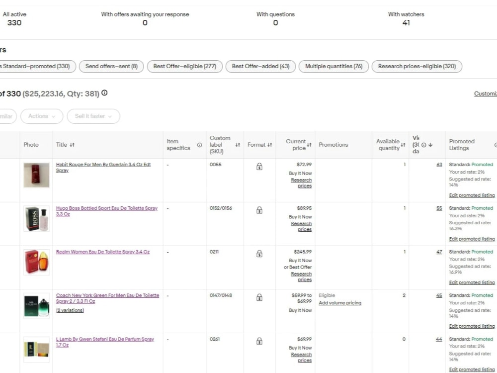
Task: Sort by Current price arrows
Action: (309, 145)
